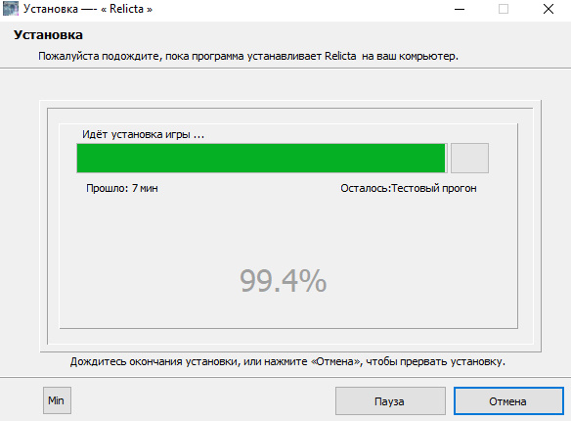Click the Идёт установка игры status text
The height and width of the screenshot is (421, 571).
click(143, 134)
